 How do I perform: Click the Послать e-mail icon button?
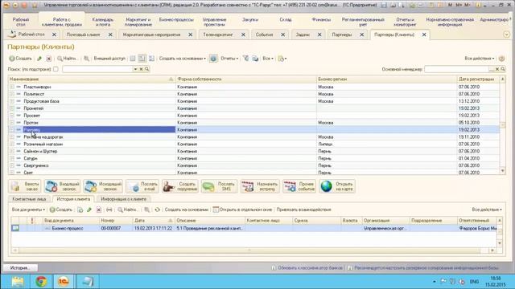[x=142, y=186]
